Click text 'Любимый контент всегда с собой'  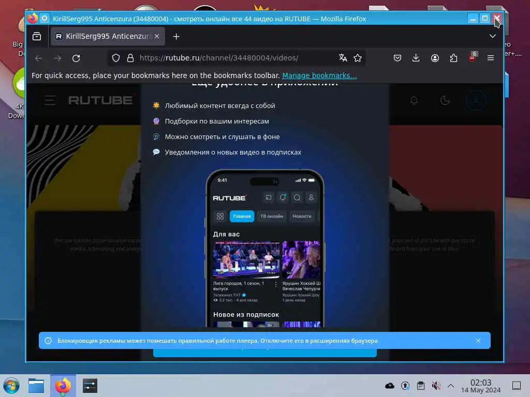[x=220, y=105]
